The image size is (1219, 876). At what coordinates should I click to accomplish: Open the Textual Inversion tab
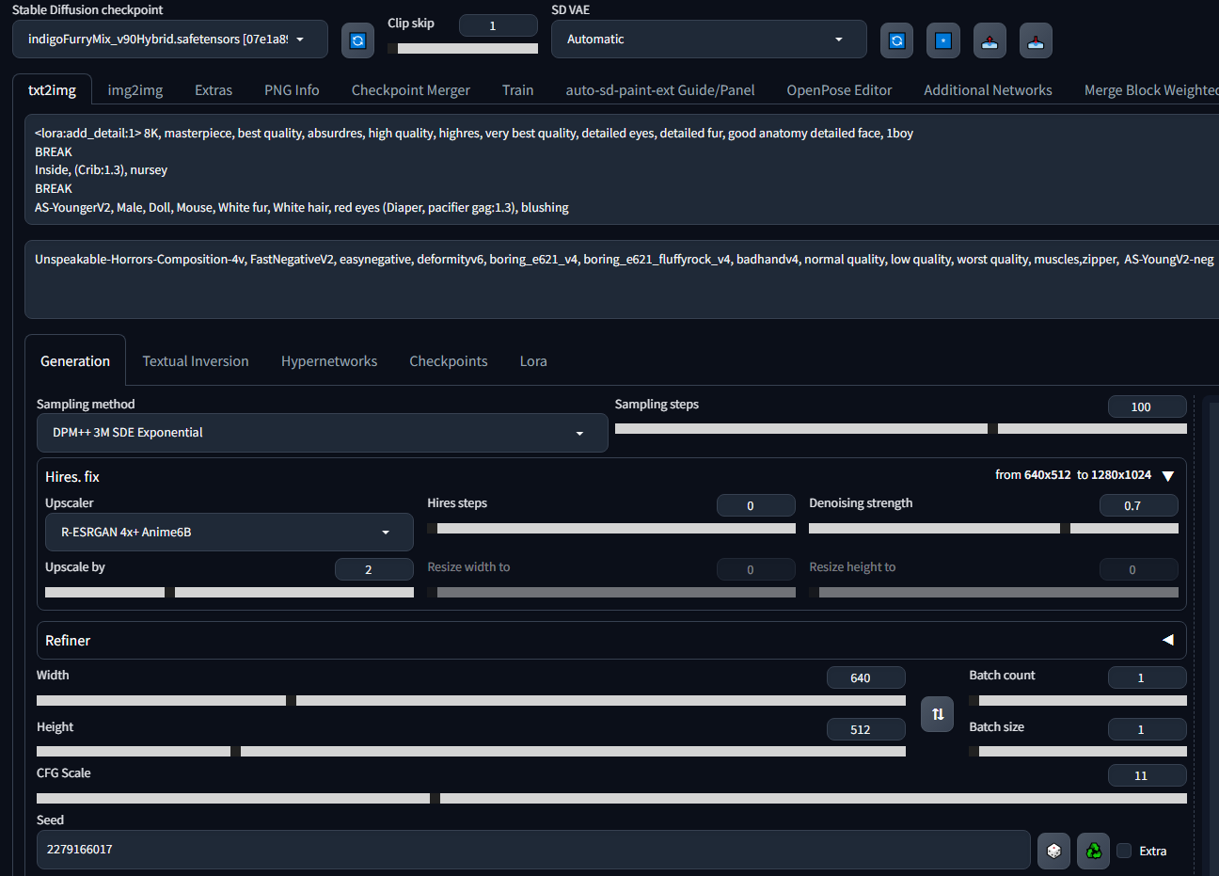(196, 361)
